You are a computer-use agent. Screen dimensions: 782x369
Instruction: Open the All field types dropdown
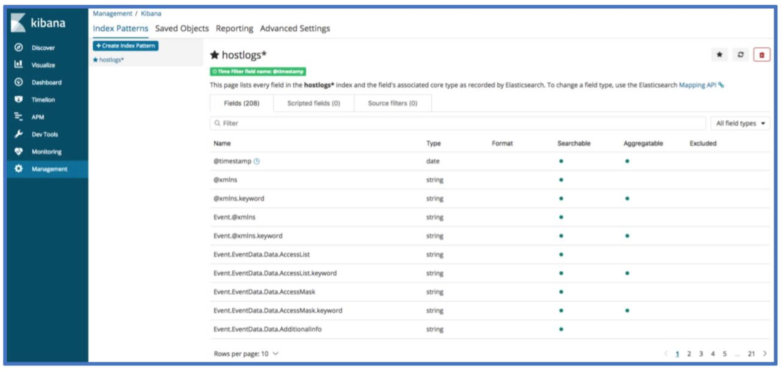coord(740,123)
